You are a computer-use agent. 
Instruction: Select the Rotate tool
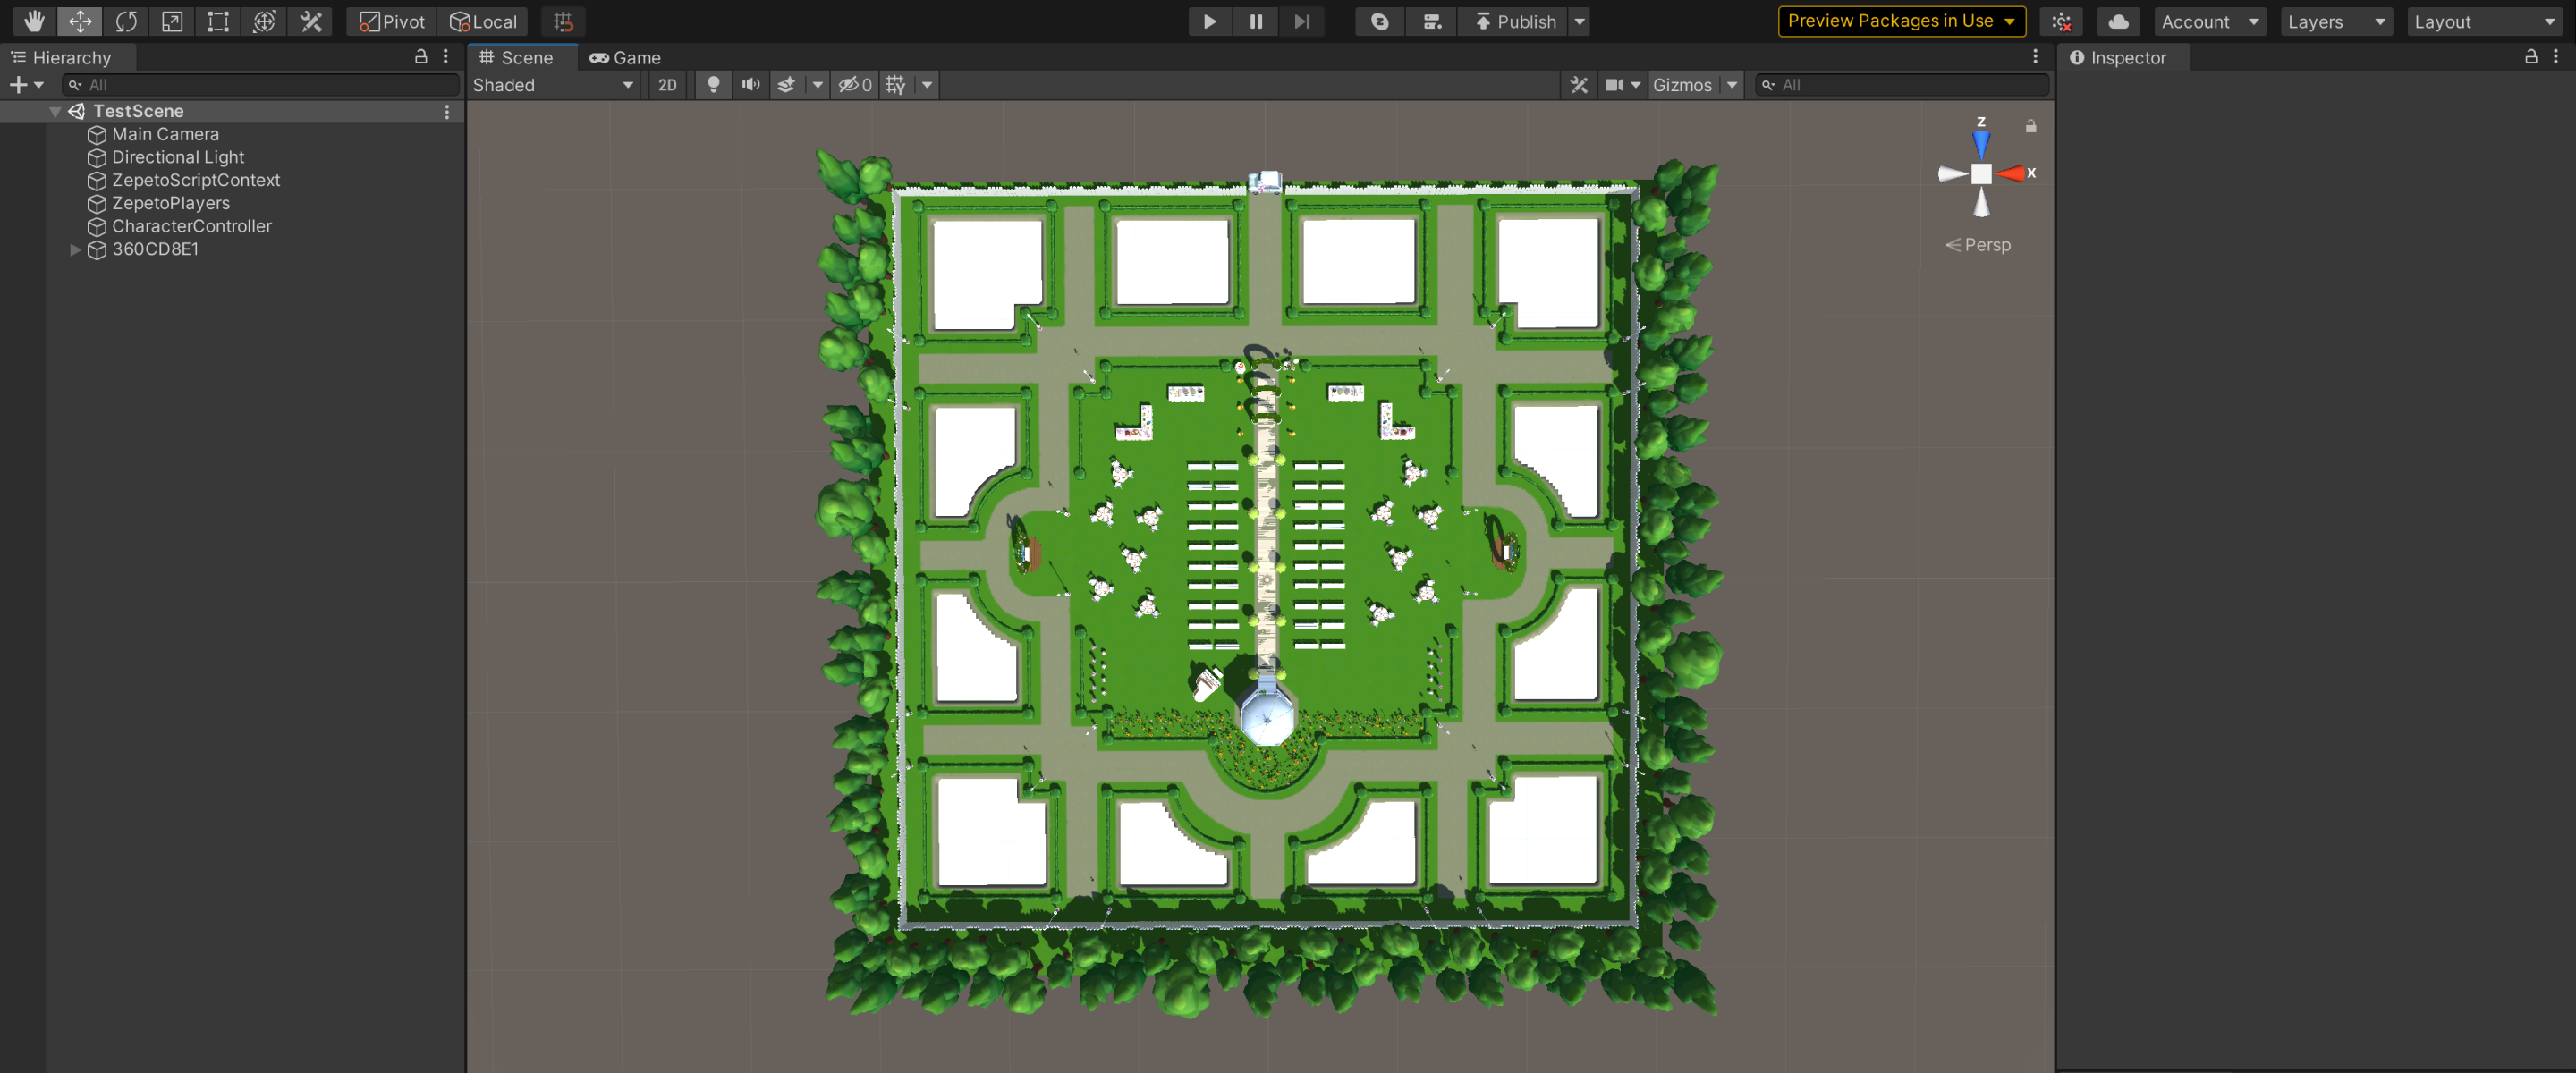(126, 21)
